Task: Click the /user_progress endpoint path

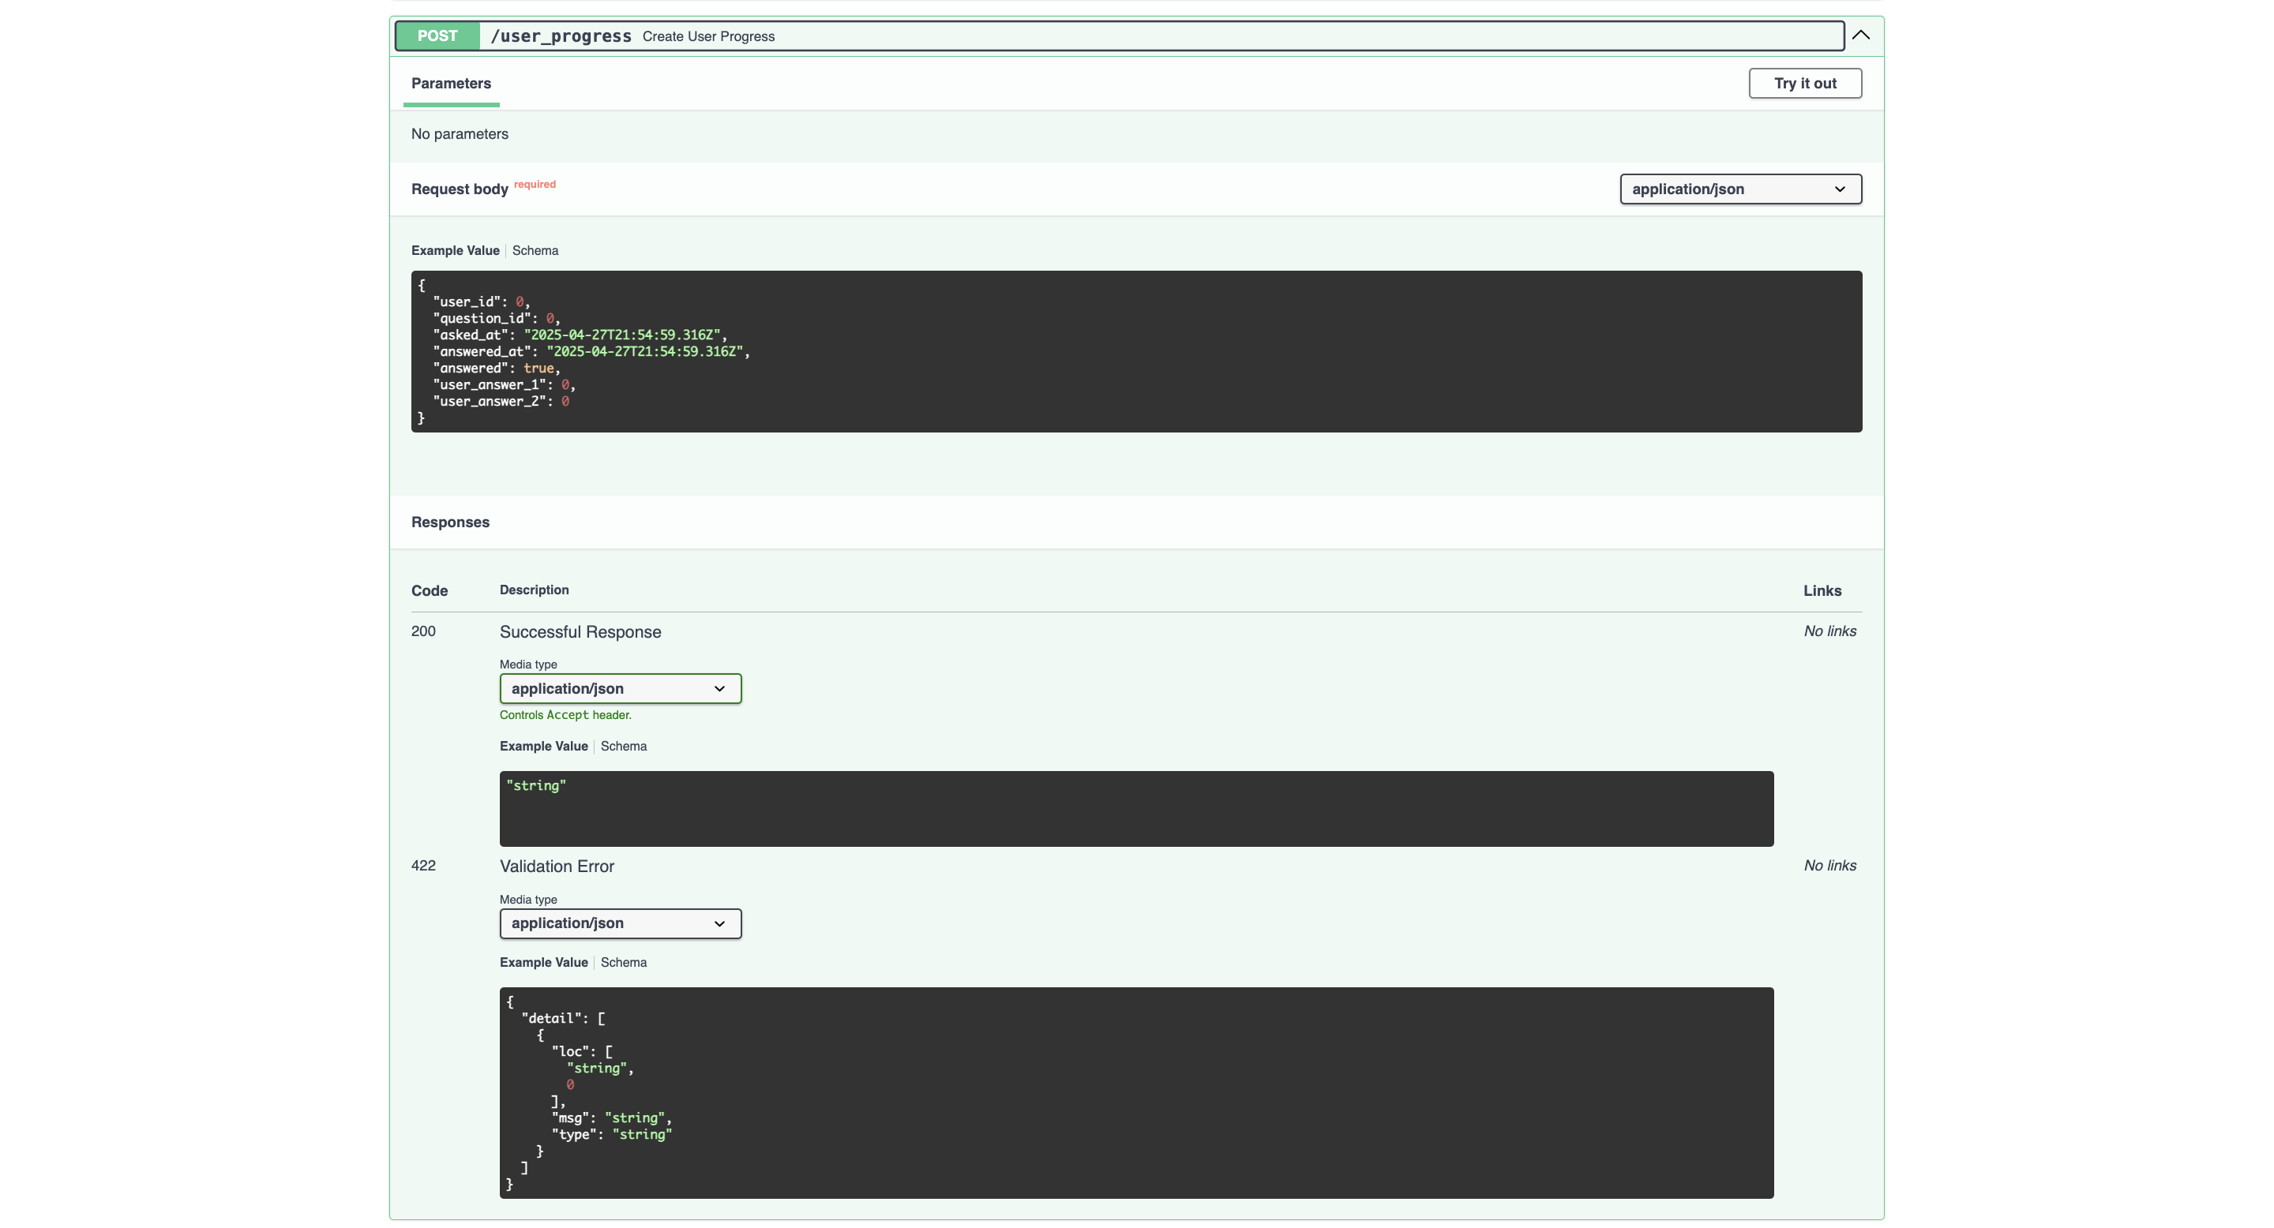Action: (561, 36)
